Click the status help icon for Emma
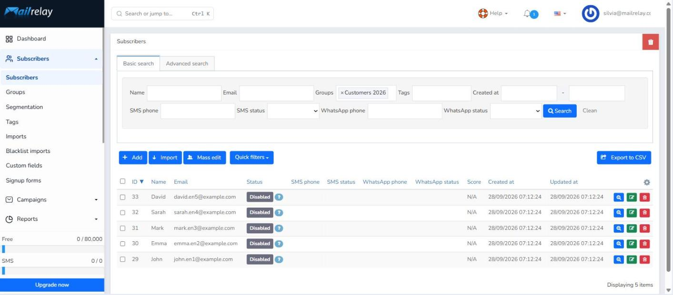This screenshot has height=295, width=673. [x=279, y=244]
